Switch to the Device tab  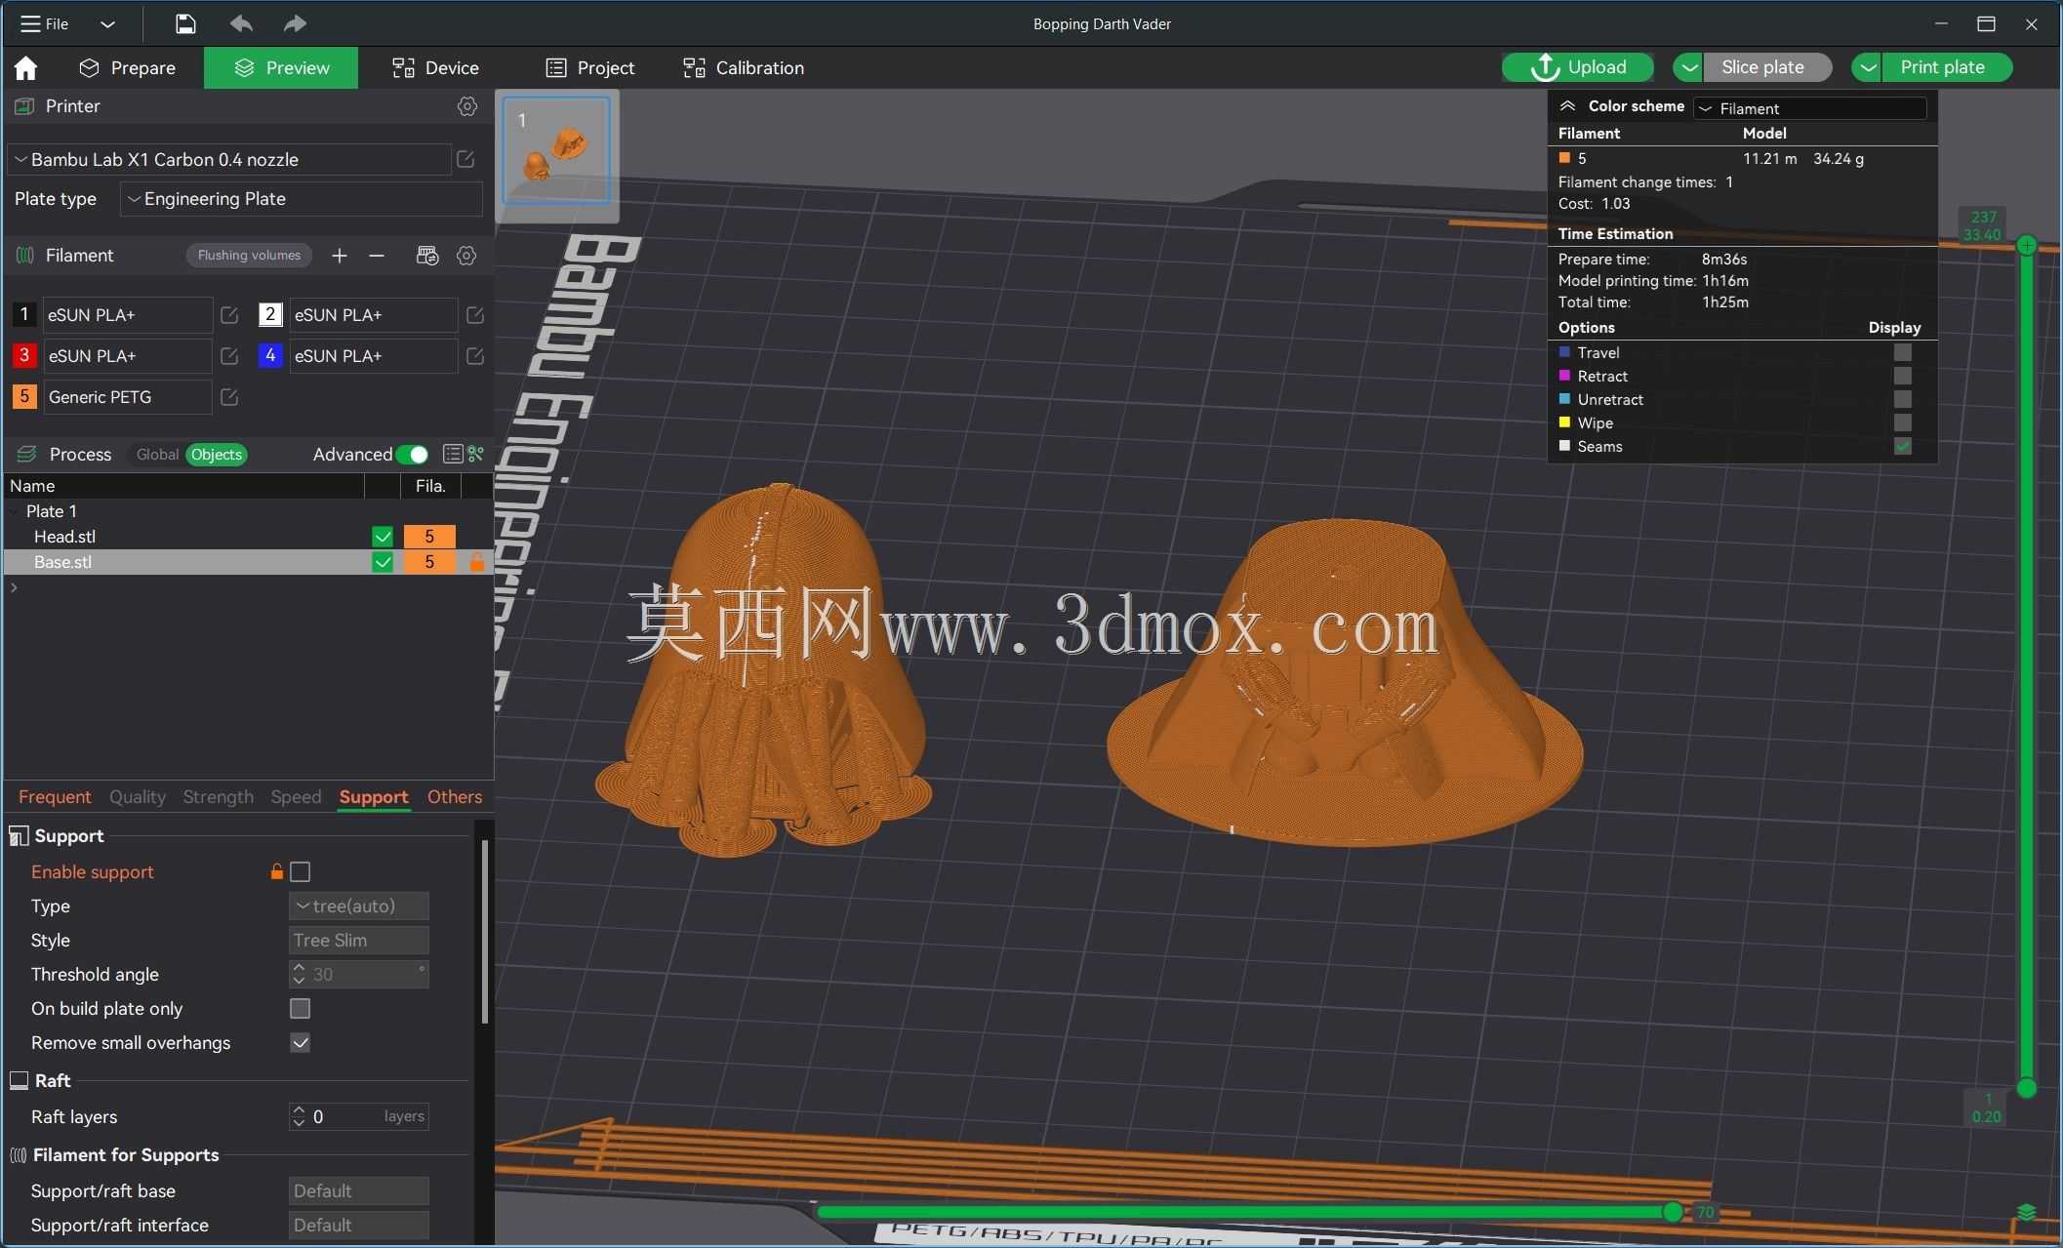[x=435, y=67]
